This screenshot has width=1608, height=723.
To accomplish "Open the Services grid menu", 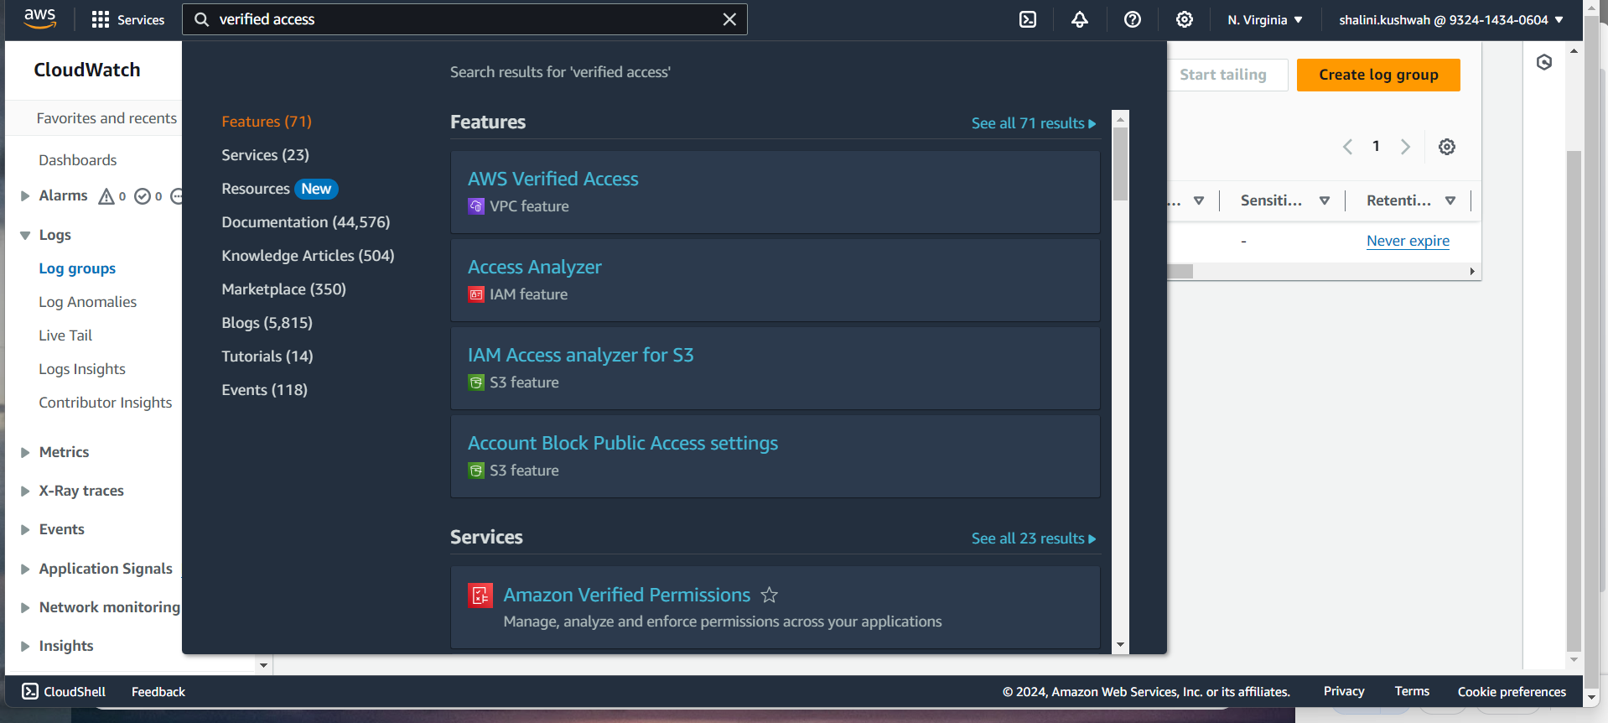I will click(127, 19).
